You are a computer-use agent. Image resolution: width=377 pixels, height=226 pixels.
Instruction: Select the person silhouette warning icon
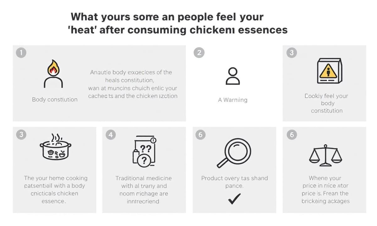[x=233, y=76]
